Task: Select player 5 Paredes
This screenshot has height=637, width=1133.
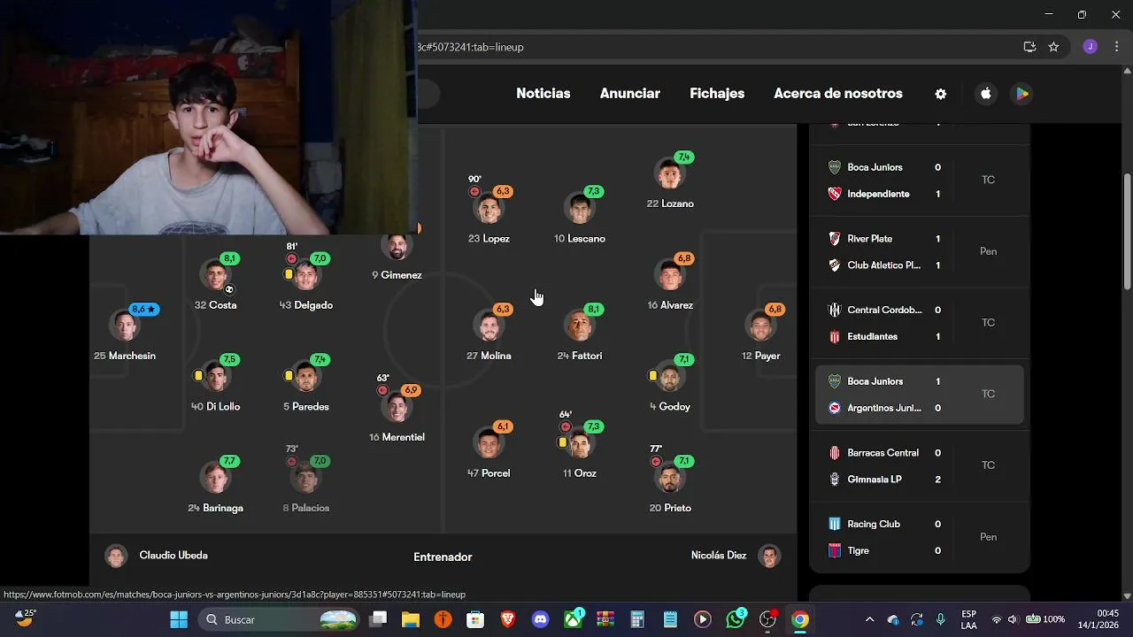Action: point(306,385)
